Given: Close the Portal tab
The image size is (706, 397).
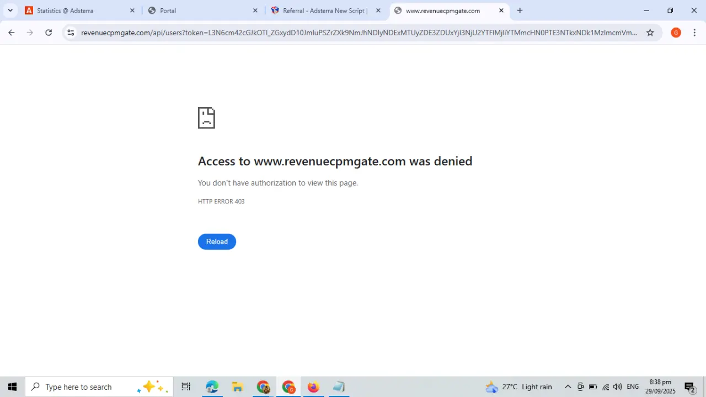Looking at the screenshot, I should [255, 10].
